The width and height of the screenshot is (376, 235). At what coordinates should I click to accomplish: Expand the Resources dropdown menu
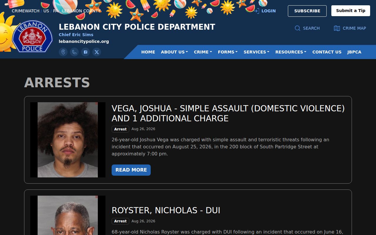click(x=291, y=52)
